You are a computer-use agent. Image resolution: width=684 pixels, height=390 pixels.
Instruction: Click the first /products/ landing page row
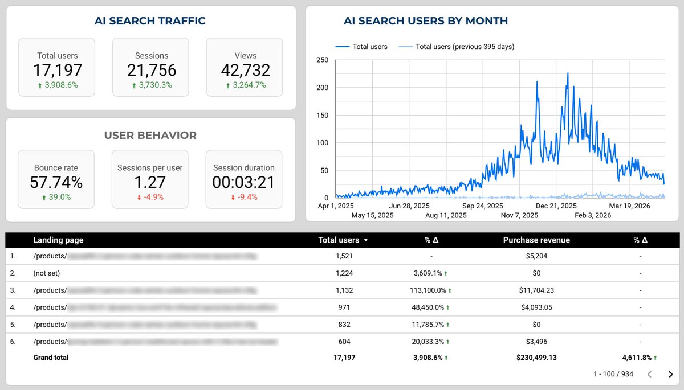click(342, 256)
